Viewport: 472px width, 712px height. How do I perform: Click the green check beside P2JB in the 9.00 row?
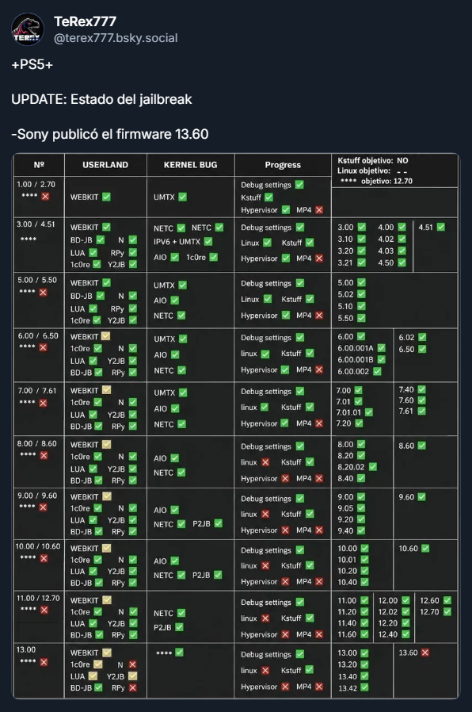tap(218, 523)
